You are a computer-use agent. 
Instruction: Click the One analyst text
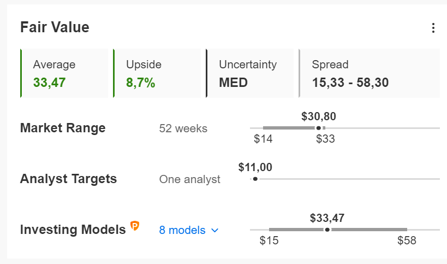(189, 179)
